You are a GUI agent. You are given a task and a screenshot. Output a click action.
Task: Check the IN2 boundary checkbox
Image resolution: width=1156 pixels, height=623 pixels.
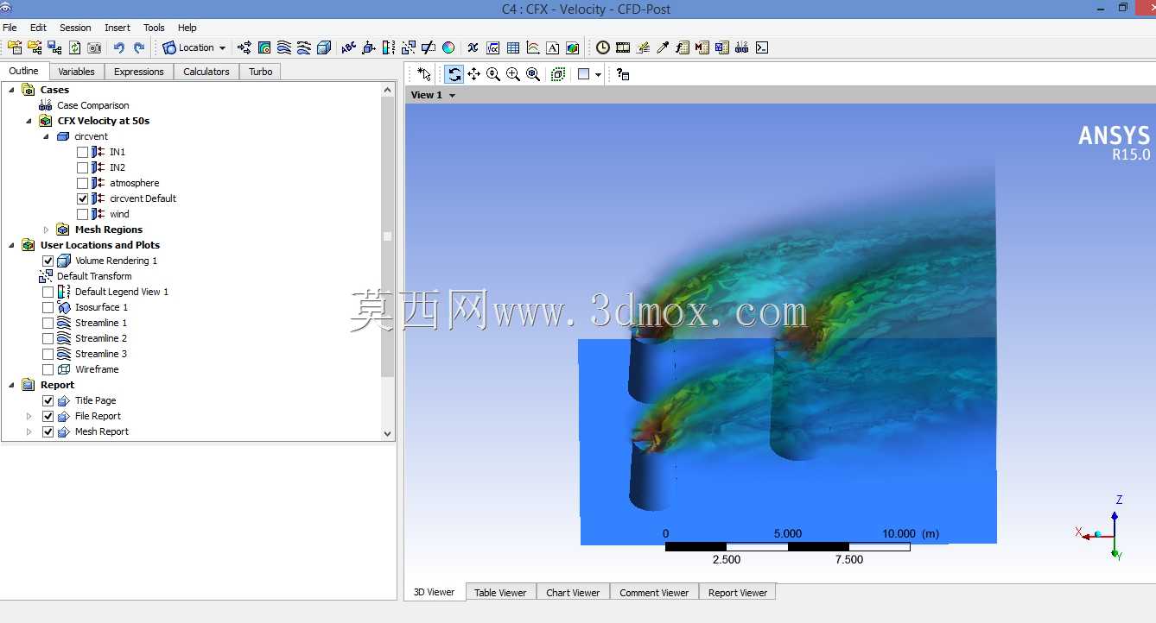point(83,167)
